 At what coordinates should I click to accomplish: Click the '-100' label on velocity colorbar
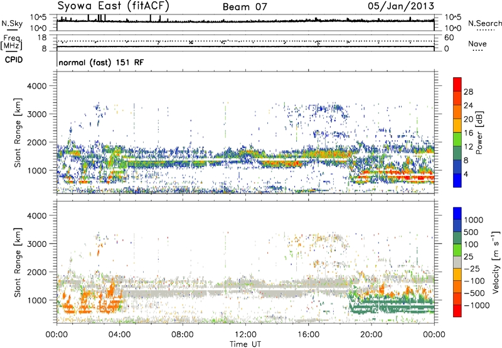click(474, 281)
